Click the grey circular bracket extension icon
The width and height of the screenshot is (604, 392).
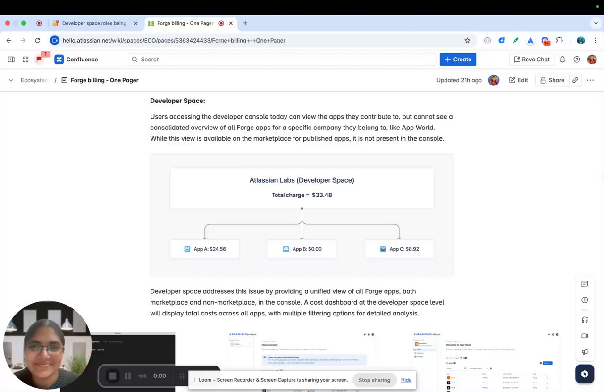click(487, 41)
